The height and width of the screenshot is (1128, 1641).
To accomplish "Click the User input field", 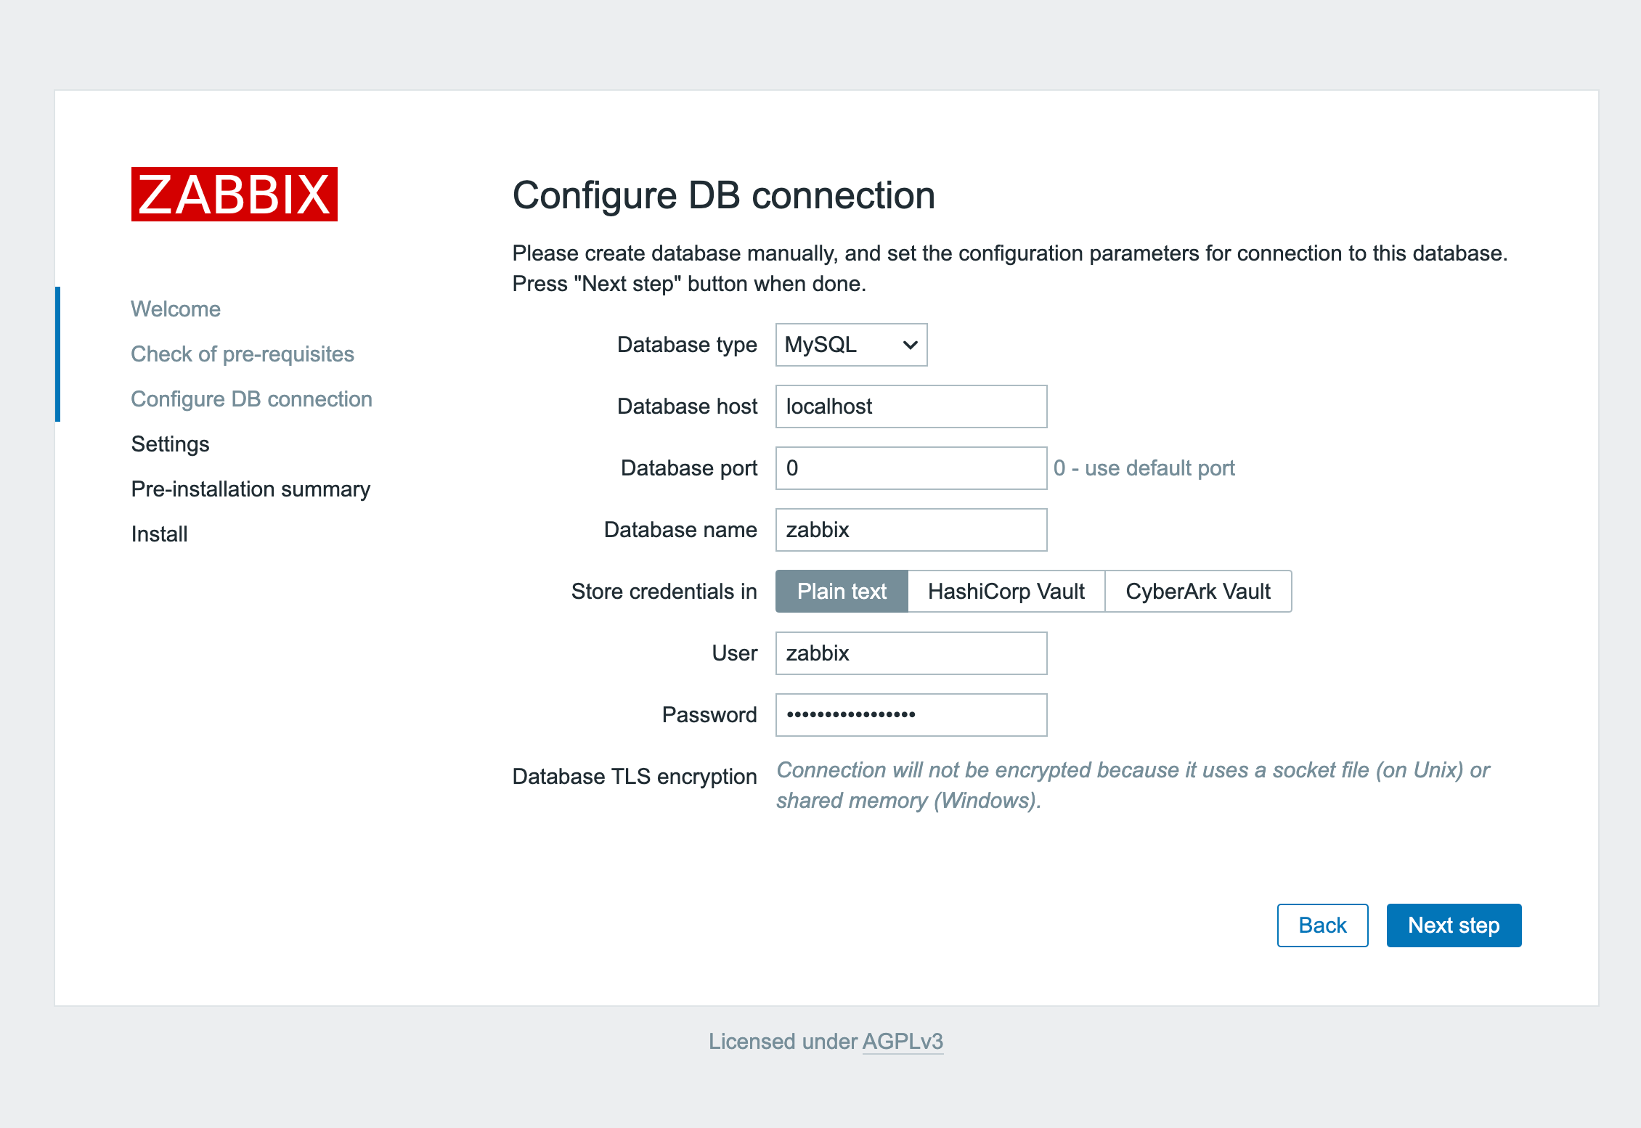I will (911, 653).
